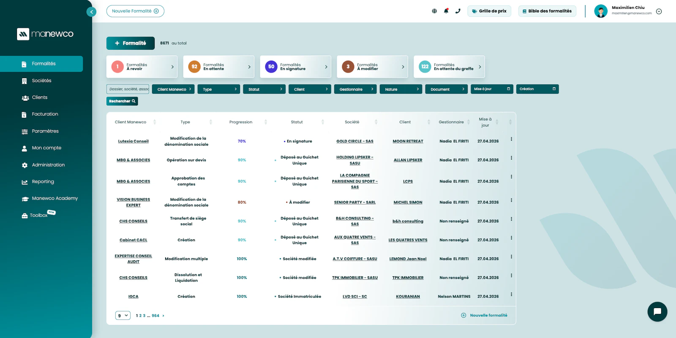Sort table by Progression column
This screenshot has width=676, height=338.
click(266, 122)
